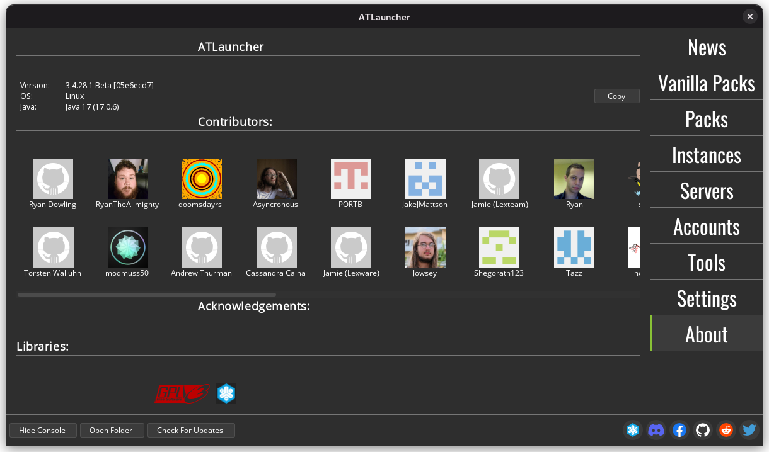Open the Accounts tab

pyautogui.click(x=707, y=226)
